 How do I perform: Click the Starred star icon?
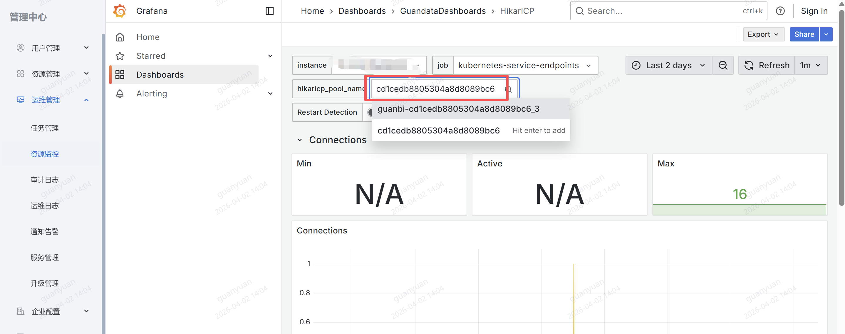pos(120,56)
